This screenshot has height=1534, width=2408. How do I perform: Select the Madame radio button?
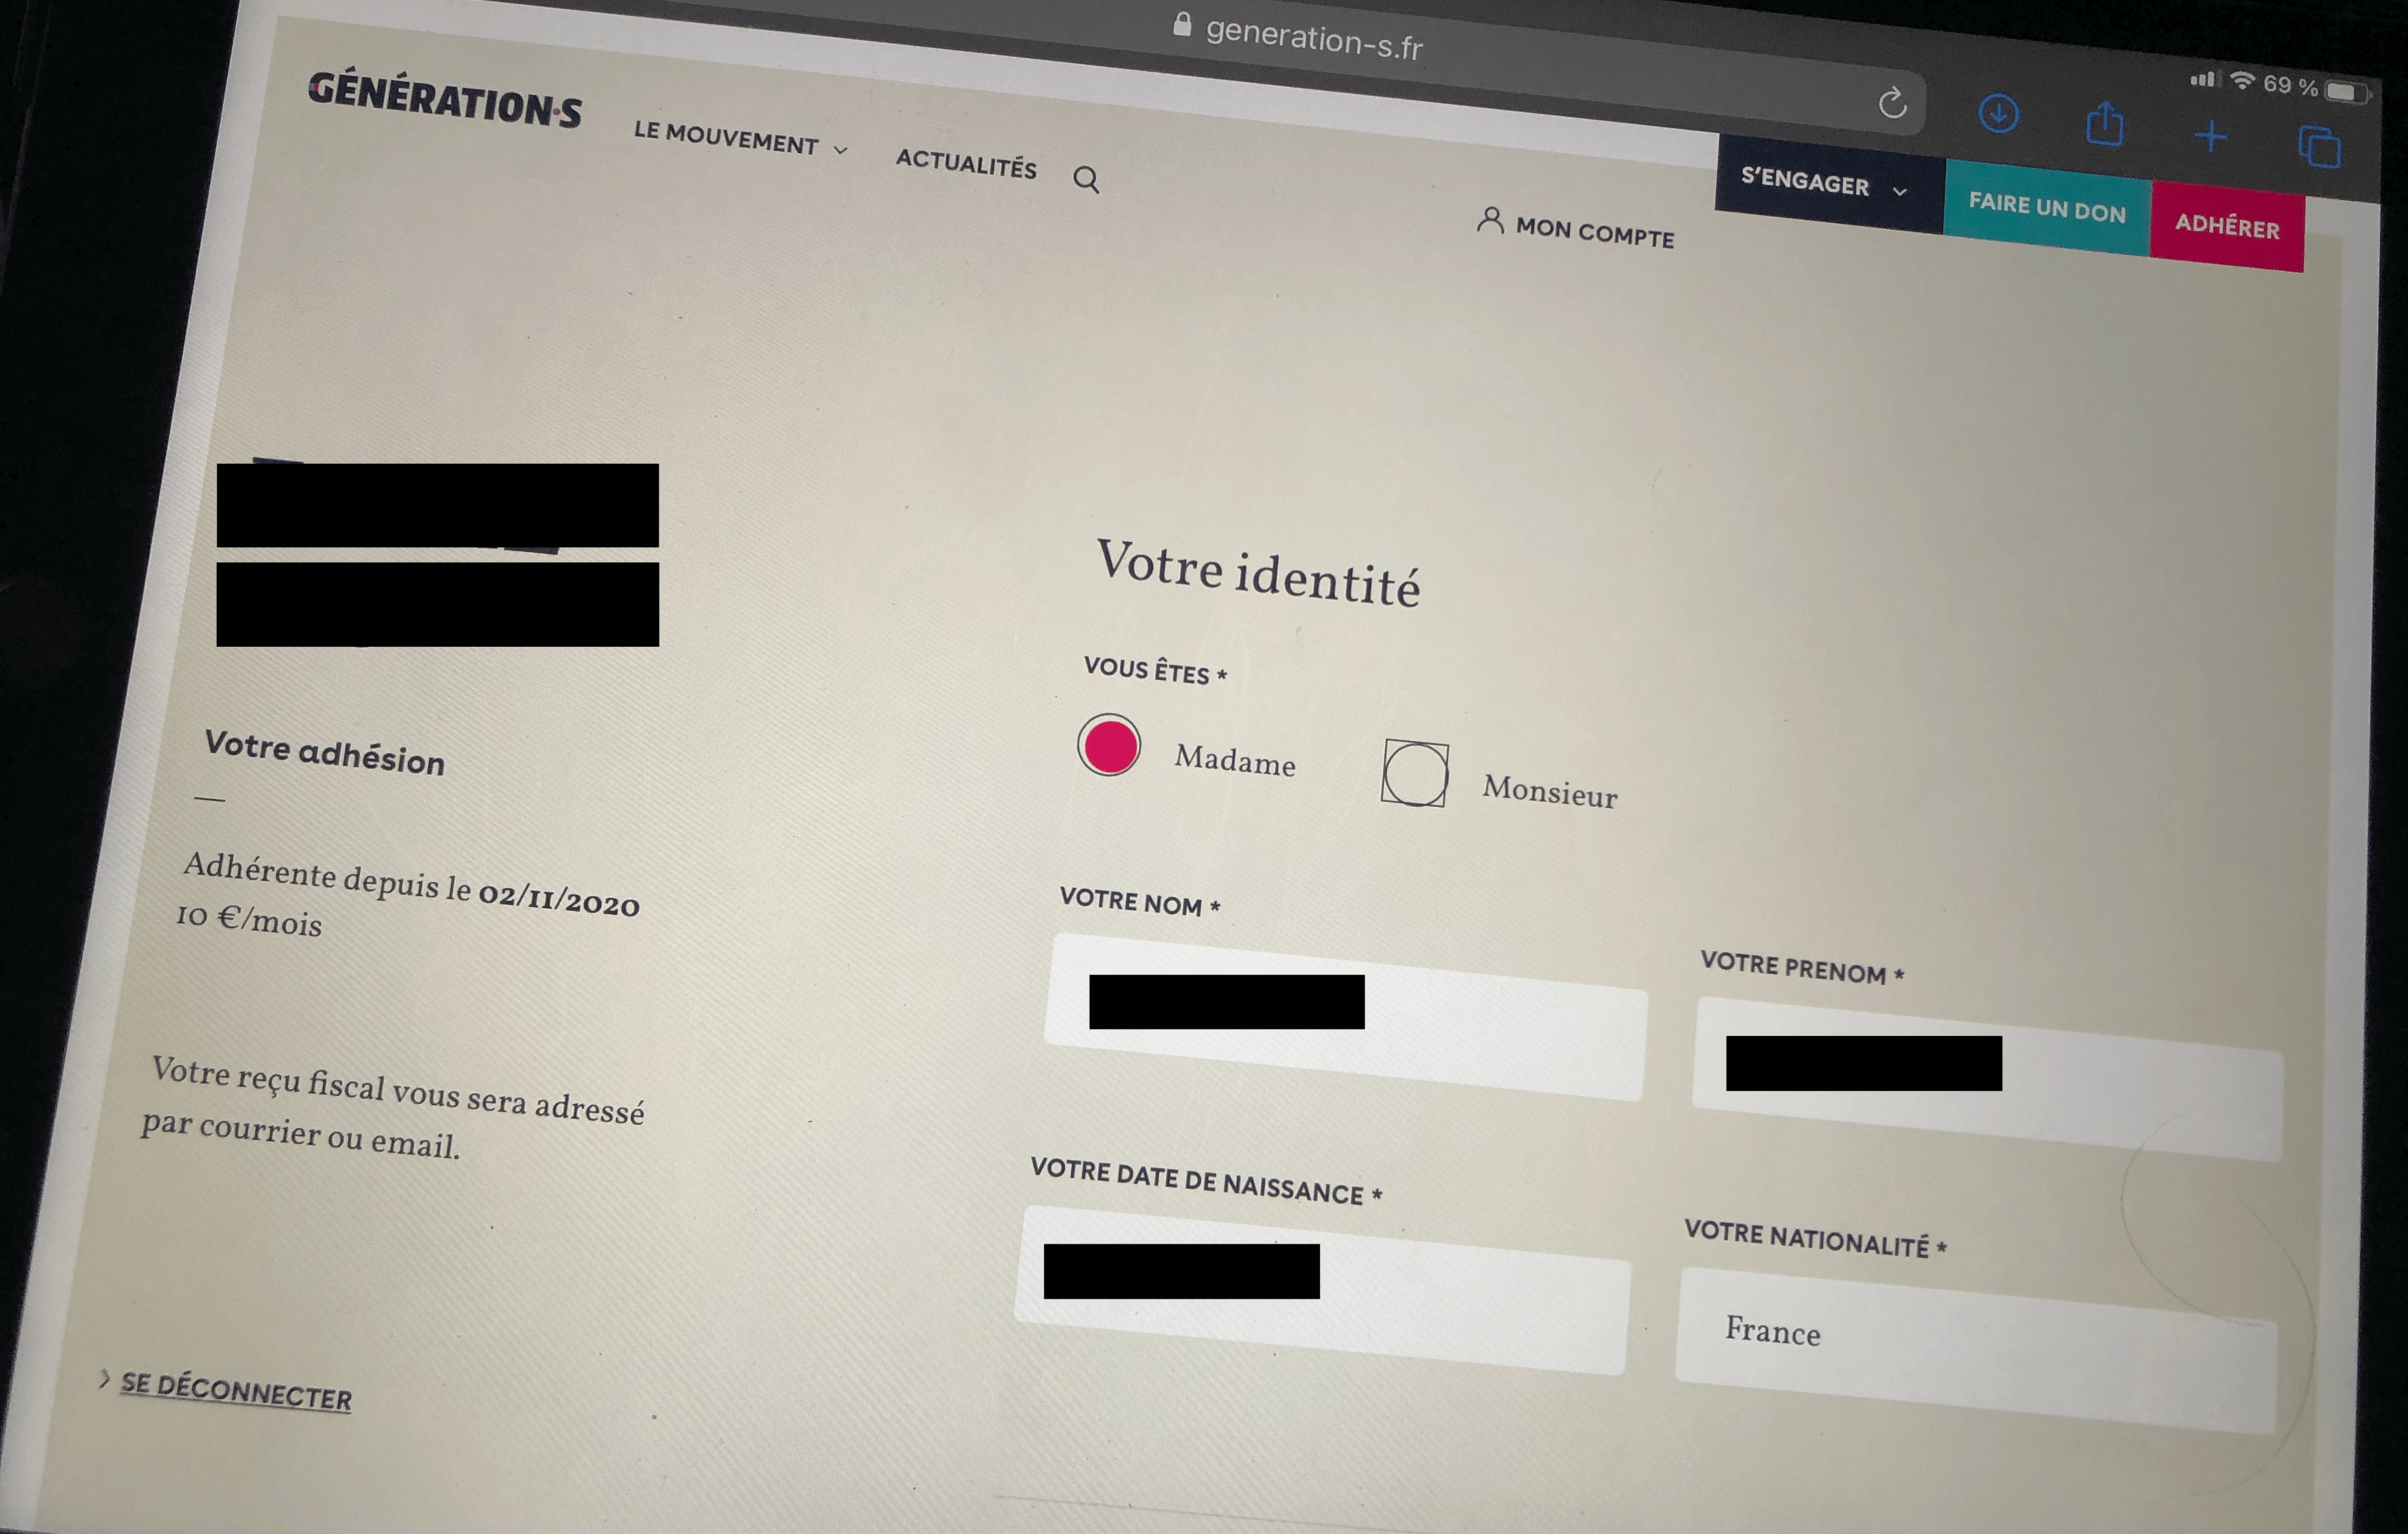pos(1108,745)
